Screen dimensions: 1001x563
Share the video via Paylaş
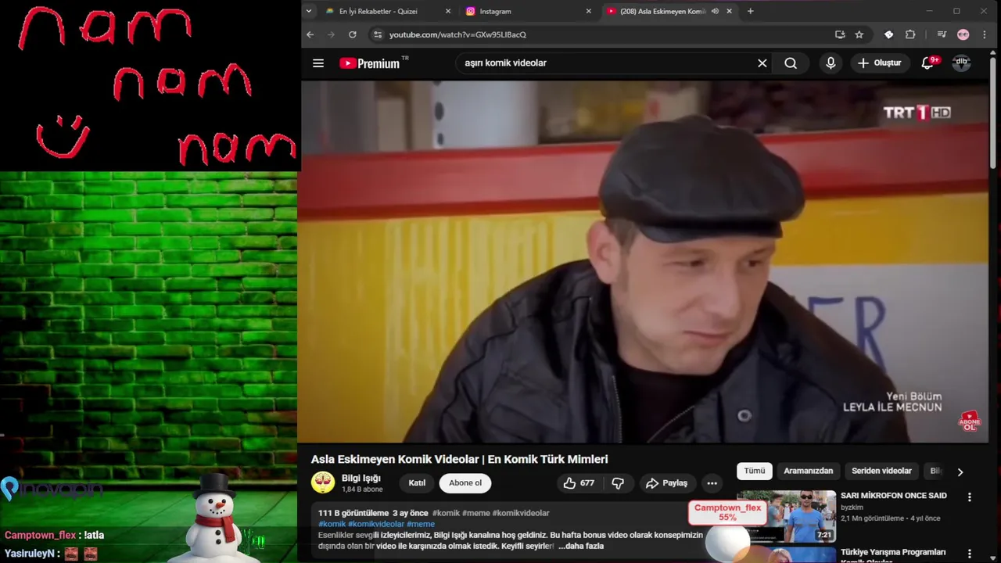click(x=666, y=483)
